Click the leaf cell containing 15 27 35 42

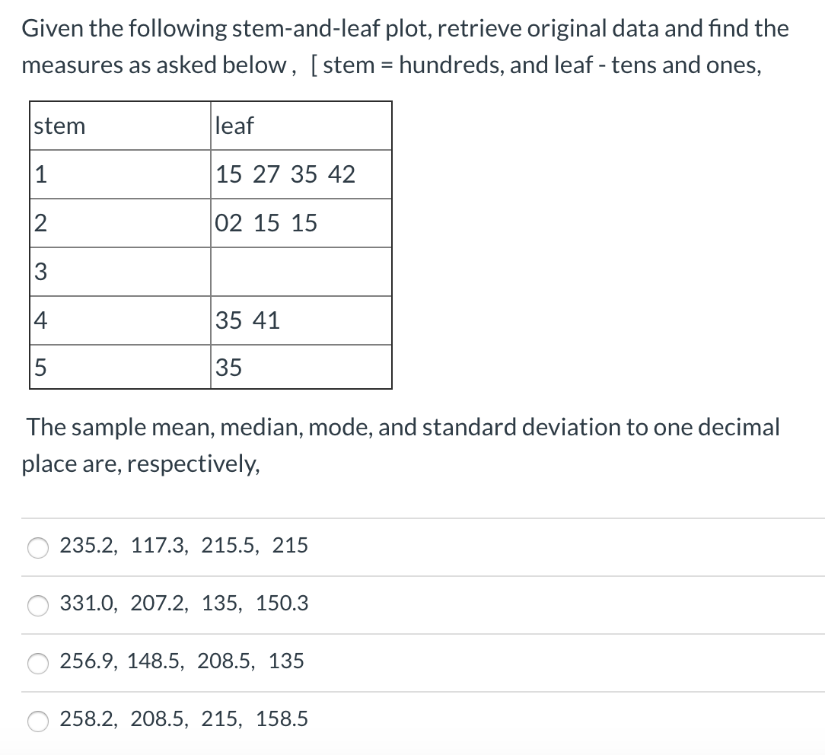click(x=285, y=174)
